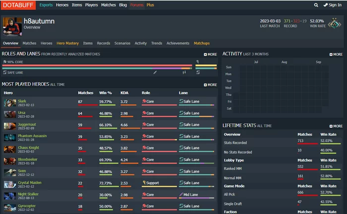This screenshot has height=214, width=347.
Task: Click the h8autumn player avatar
Action: click(12, 27)
